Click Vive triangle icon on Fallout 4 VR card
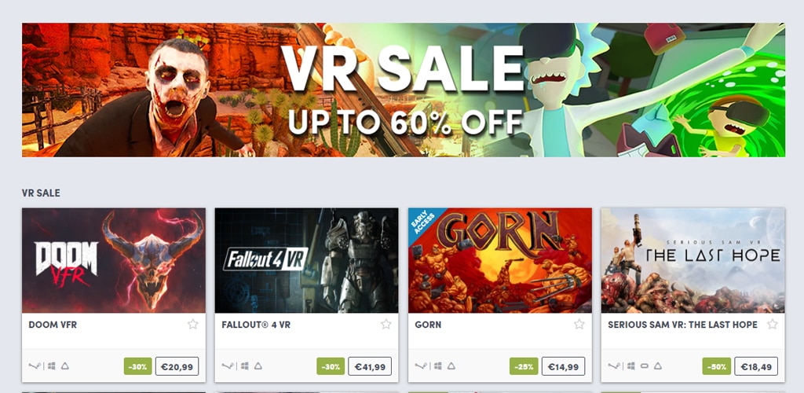This screenshot has width=804, height=393. 258,365
